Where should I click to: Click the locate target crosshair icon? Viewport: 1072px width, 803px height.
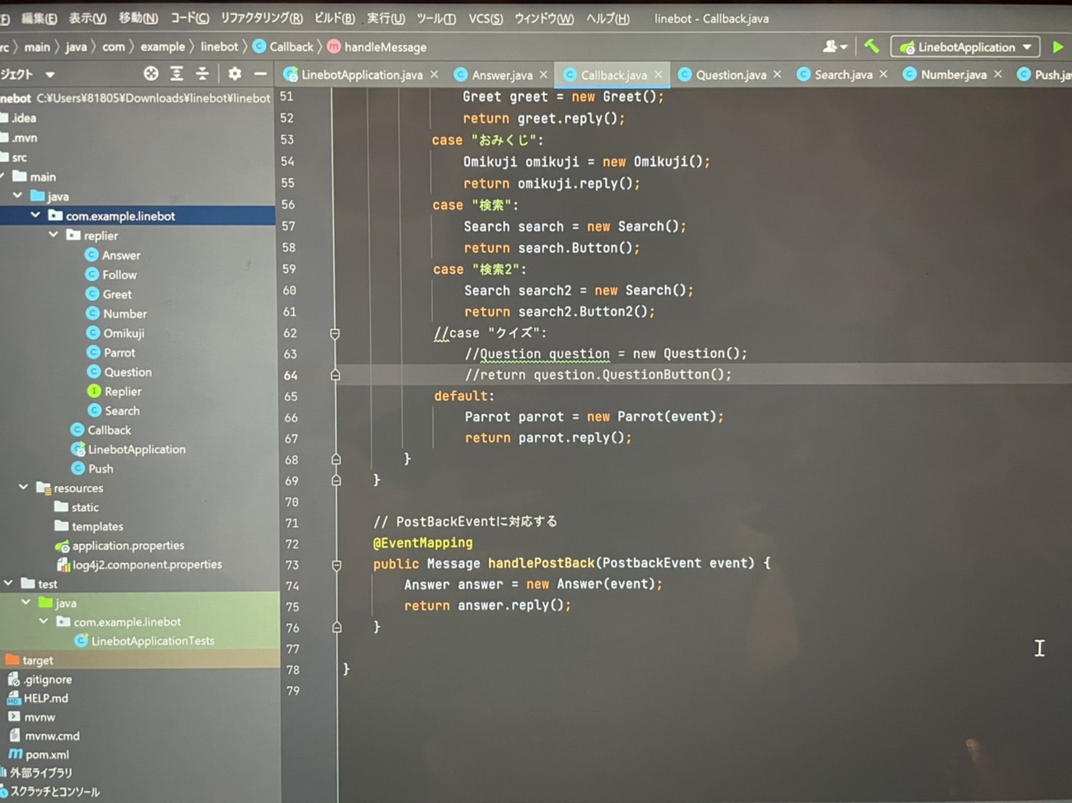(151, 74)
